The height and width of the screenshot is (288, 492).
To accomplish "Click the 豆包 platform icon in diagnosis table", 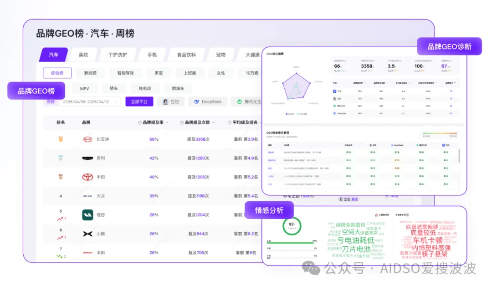I will [x=334, y=99].
